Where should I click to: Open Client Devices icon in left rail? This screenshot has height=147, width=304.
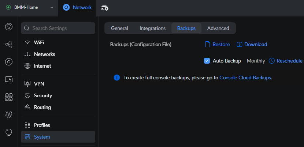[x=9, y=79]
